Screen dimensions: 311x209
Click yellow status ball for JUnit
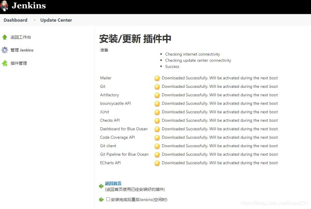click(x=157, y=112)
